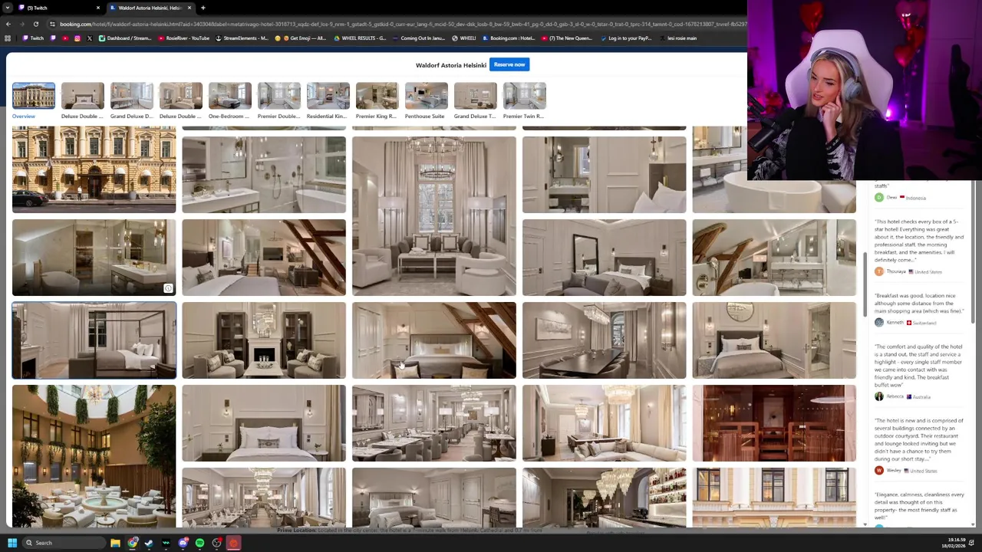982x552 pixels.
Task: Open the yellow hotel exterior photo
Action: (94, 171)
